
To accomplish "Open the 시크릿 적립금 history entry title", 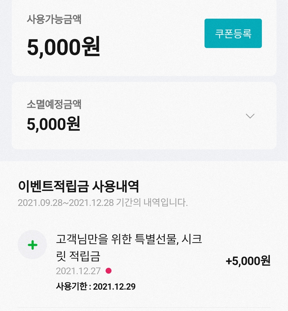I will click(x=129, y=248).
